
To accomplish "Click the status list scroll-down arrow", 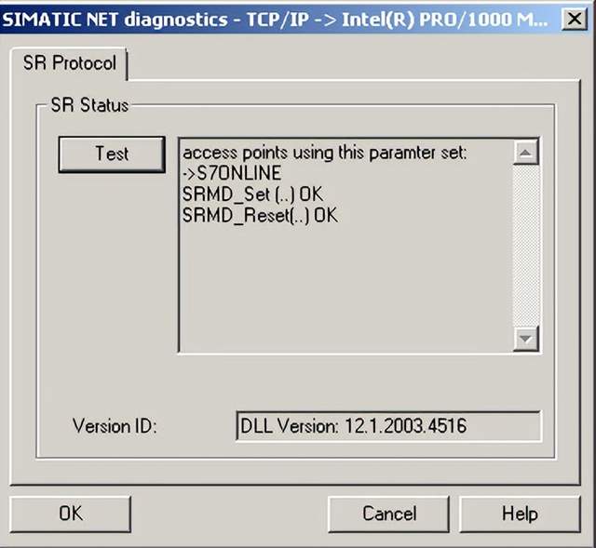I will [x=525, y=338].
